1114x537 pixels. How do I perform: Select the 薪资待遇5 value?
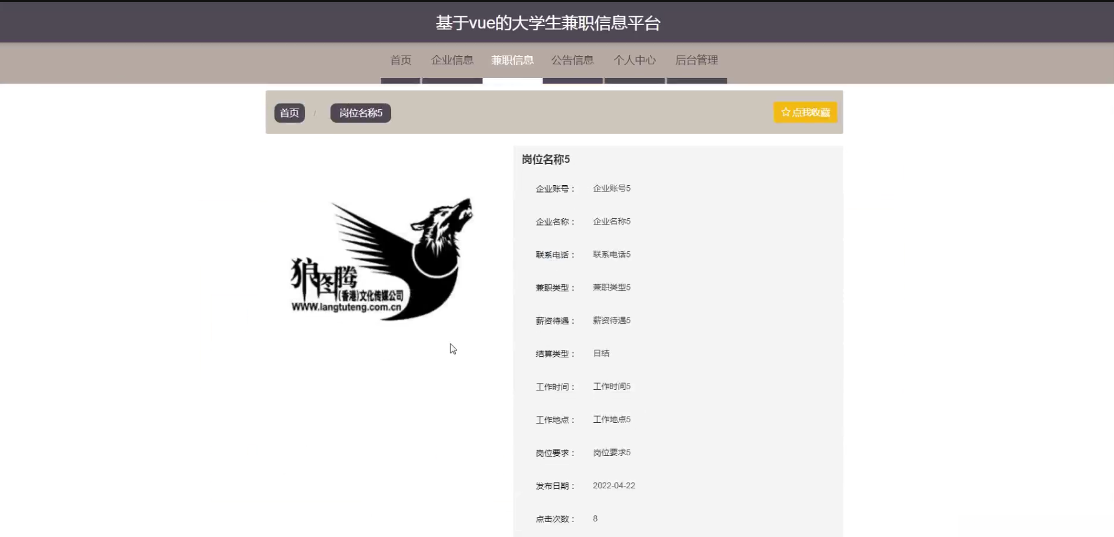coord(611,321)
